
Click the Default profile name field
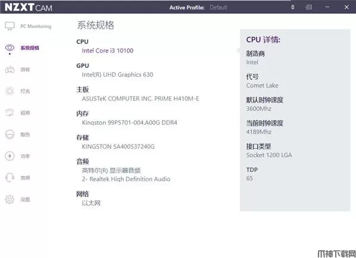click(x=218, y=8)
